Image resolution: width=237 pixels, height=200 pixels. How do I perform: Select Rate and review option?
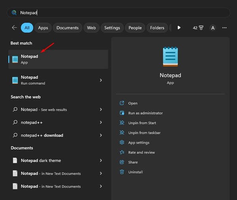click(x=141, y=152)
